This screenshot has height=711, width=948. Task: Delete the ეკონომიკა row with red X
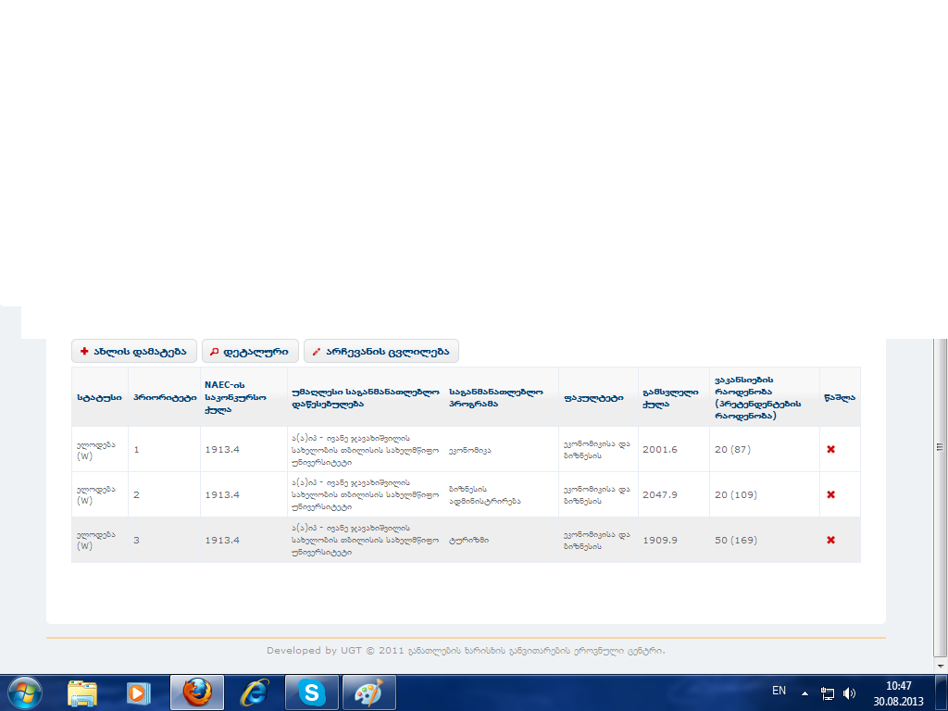(830, 449)
